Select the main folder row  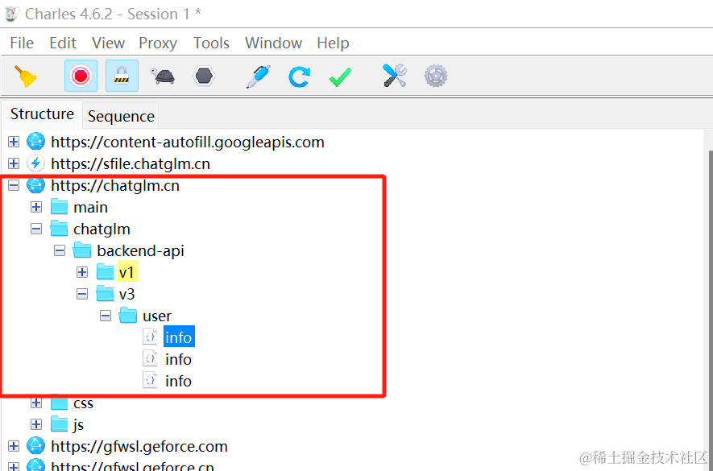[90, 208]
